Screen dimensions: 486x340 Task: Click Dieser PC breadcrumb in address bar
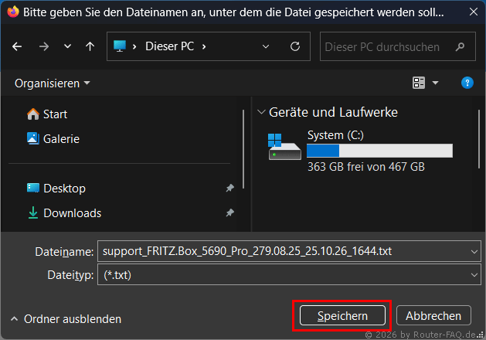click(169, 46)
